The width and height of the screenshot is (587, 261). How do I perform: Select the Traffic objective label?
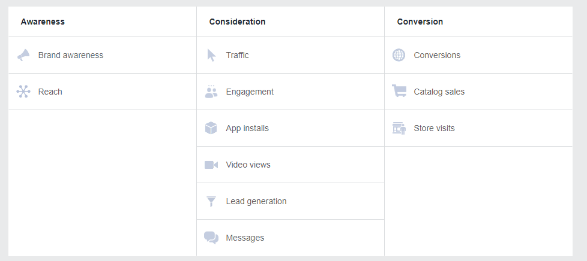click(237, 55)
